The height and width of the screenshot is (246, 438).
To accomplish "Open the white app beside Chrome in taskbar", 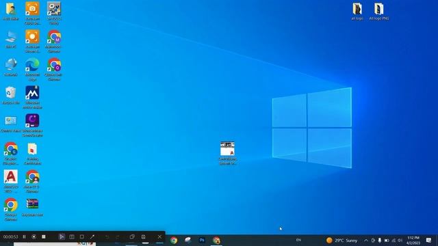I will (188, 240).
